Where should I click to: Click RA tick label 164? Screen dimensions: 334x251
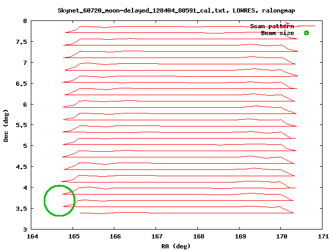[x=32, y=236]
